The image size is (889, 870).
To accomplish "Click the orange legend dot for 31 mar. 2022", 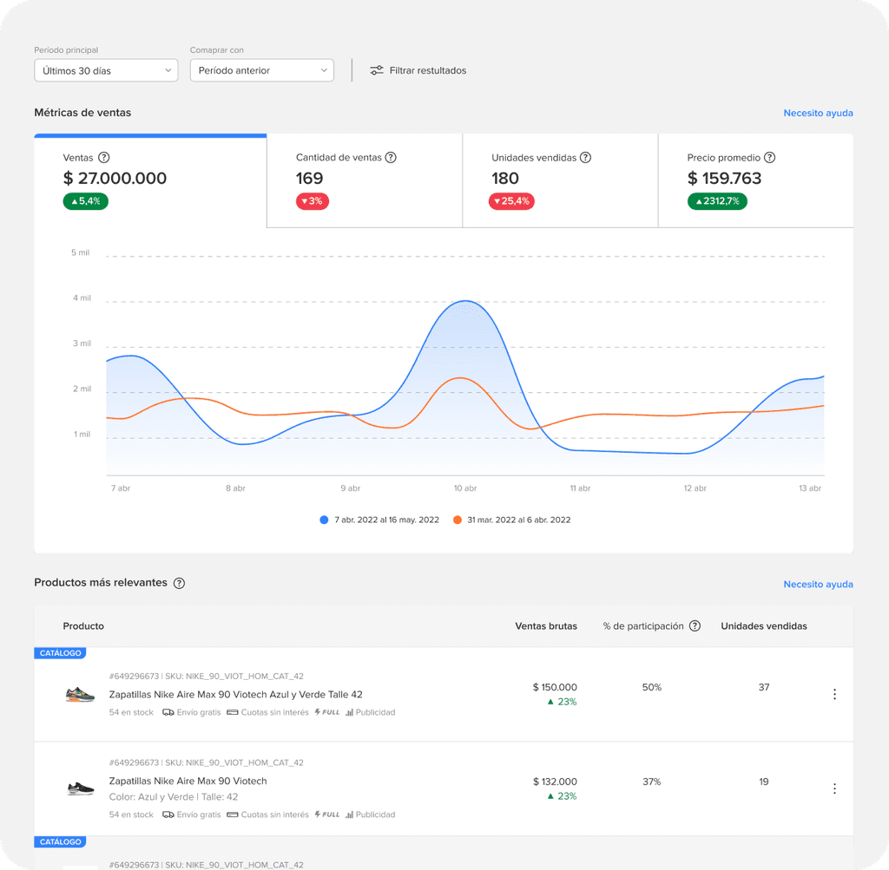I will pos(457,520).
